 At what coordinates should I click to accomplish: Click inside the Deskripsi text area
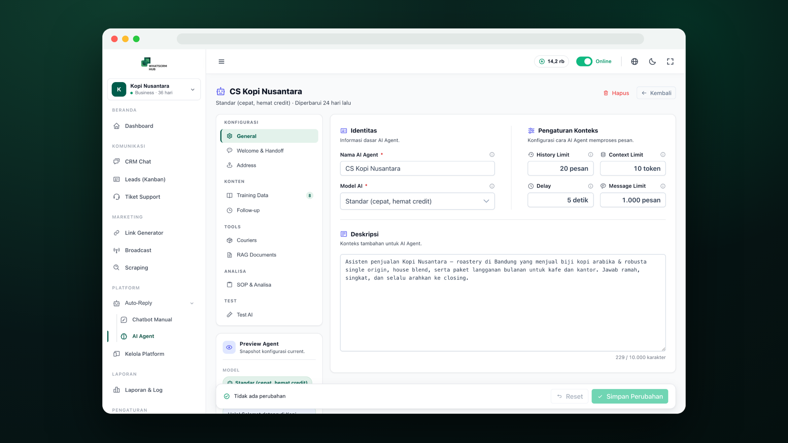coord(503,303)
